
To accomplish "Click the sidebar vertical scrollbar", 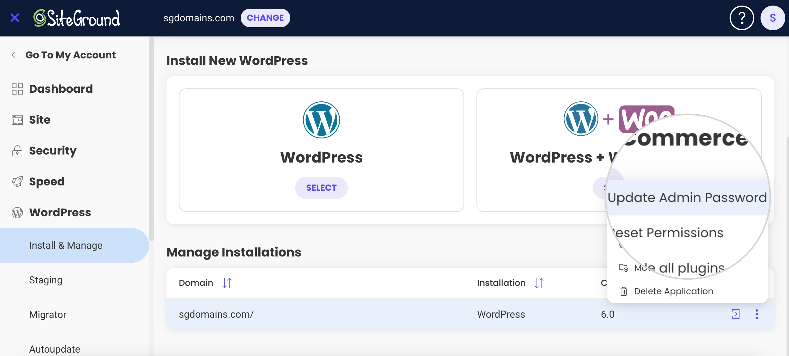I will tap(151, 139).
